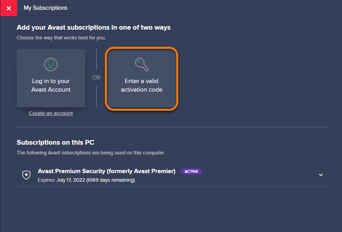Open the "Create an account" link
Image resolution: width=342 pixels, height=232 pixels.
click(51, 113)
